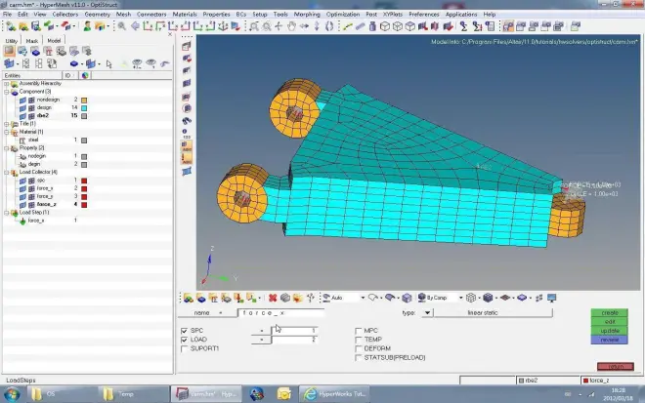Uncheck the SPC checkbox
This screenshot has width=645, height=403.
pyautogui.click(x=186, y=331)
